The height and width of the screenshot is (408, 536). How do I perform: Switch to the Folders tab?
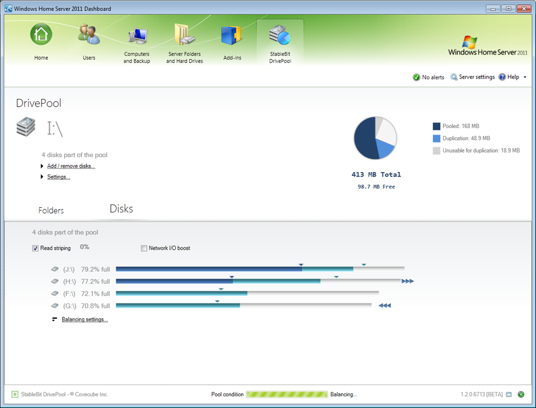[x=51, y=210]
